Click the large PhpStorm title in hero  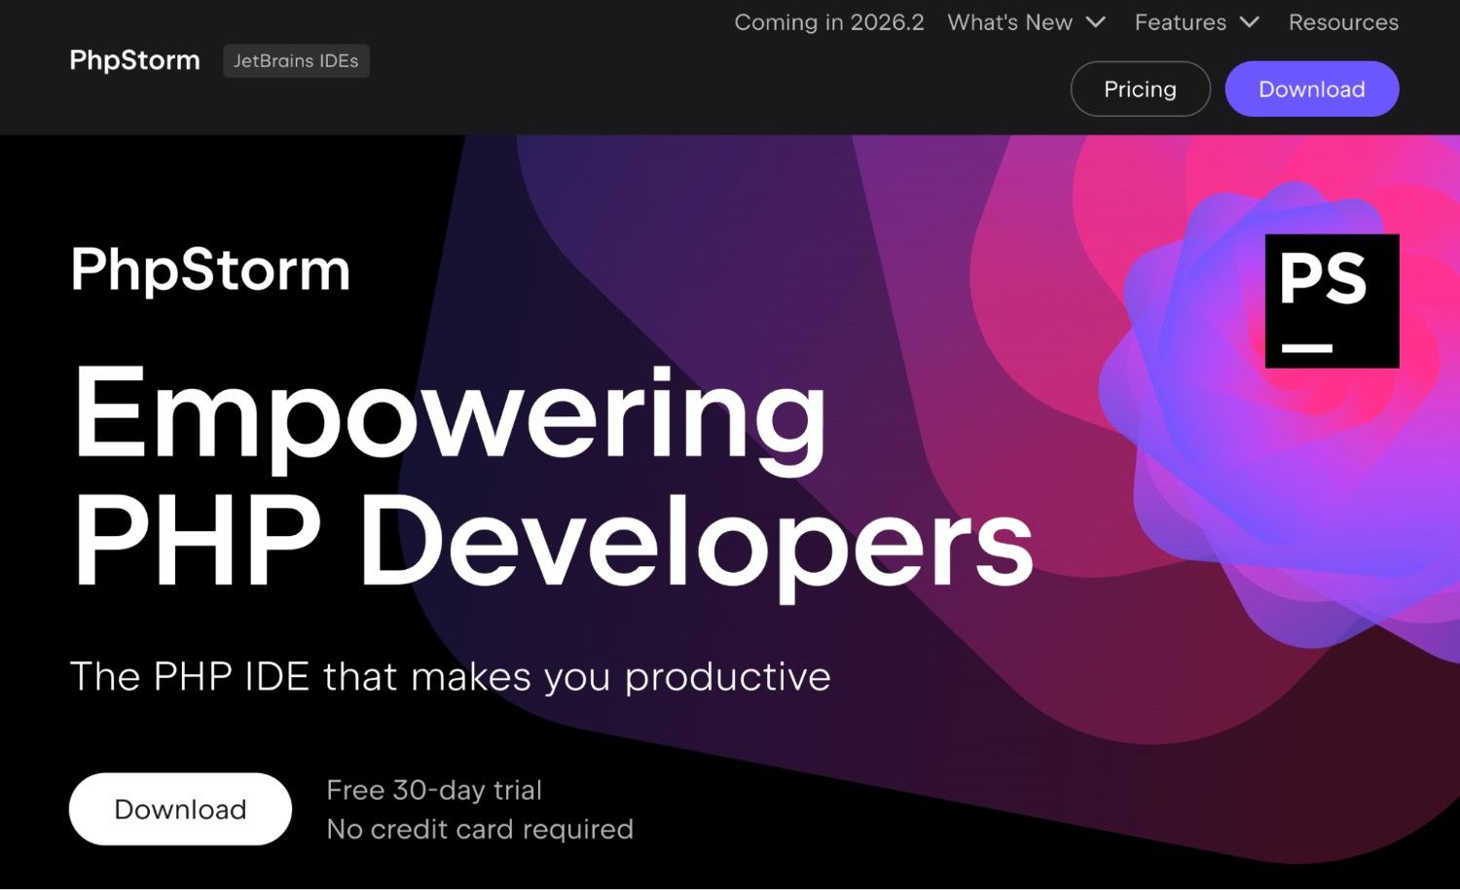coord(210,269)
